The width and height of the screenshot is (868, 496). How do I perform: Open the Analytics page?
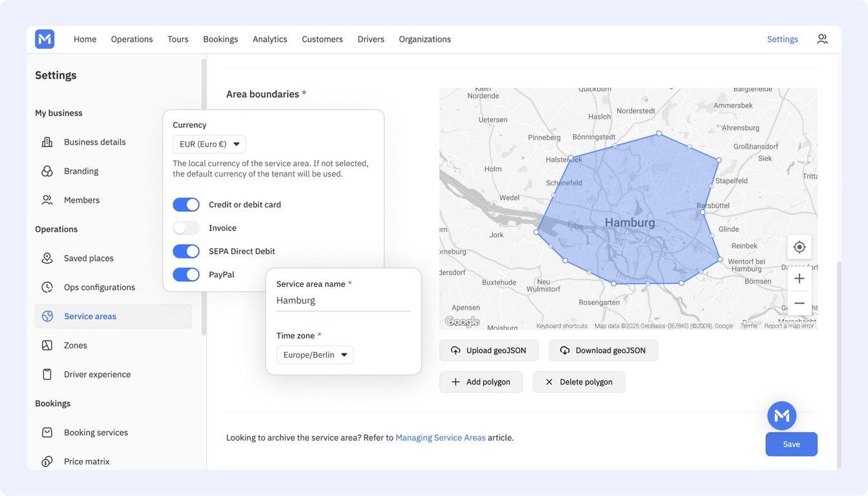(x=270, y=39)
